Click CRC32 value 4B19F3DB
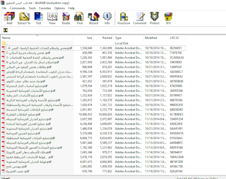226x179 pixels. (176, 162)
